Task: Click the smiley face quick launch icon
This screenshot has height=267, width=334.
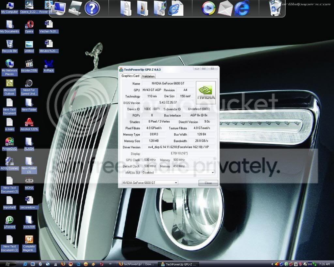Action: point(86,264)
